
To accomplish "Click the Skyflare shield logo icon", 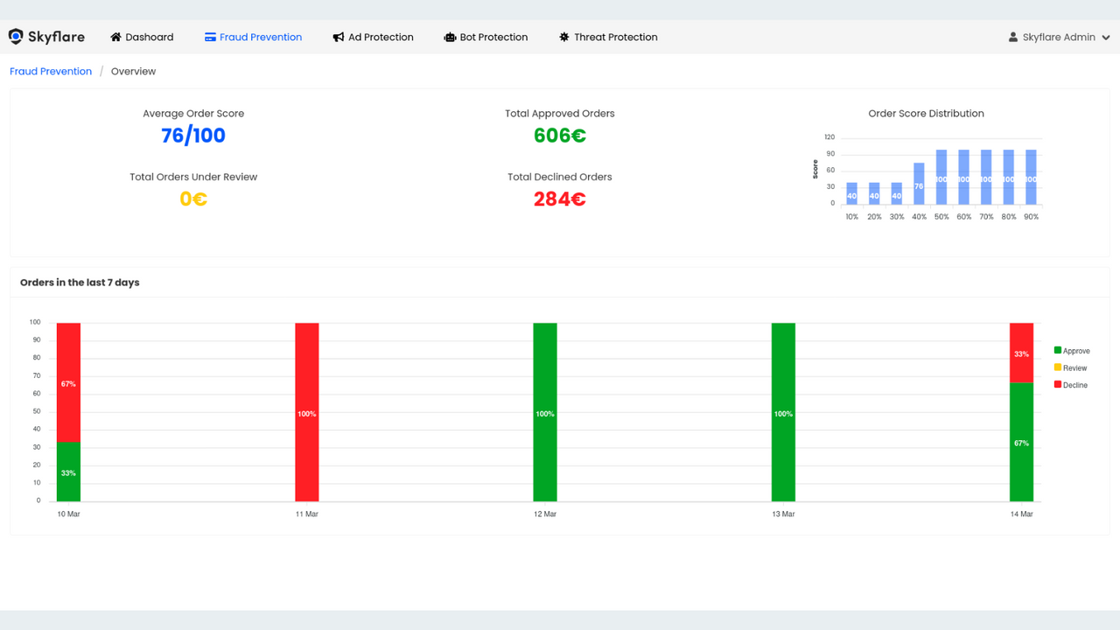I will click(16, 37).
